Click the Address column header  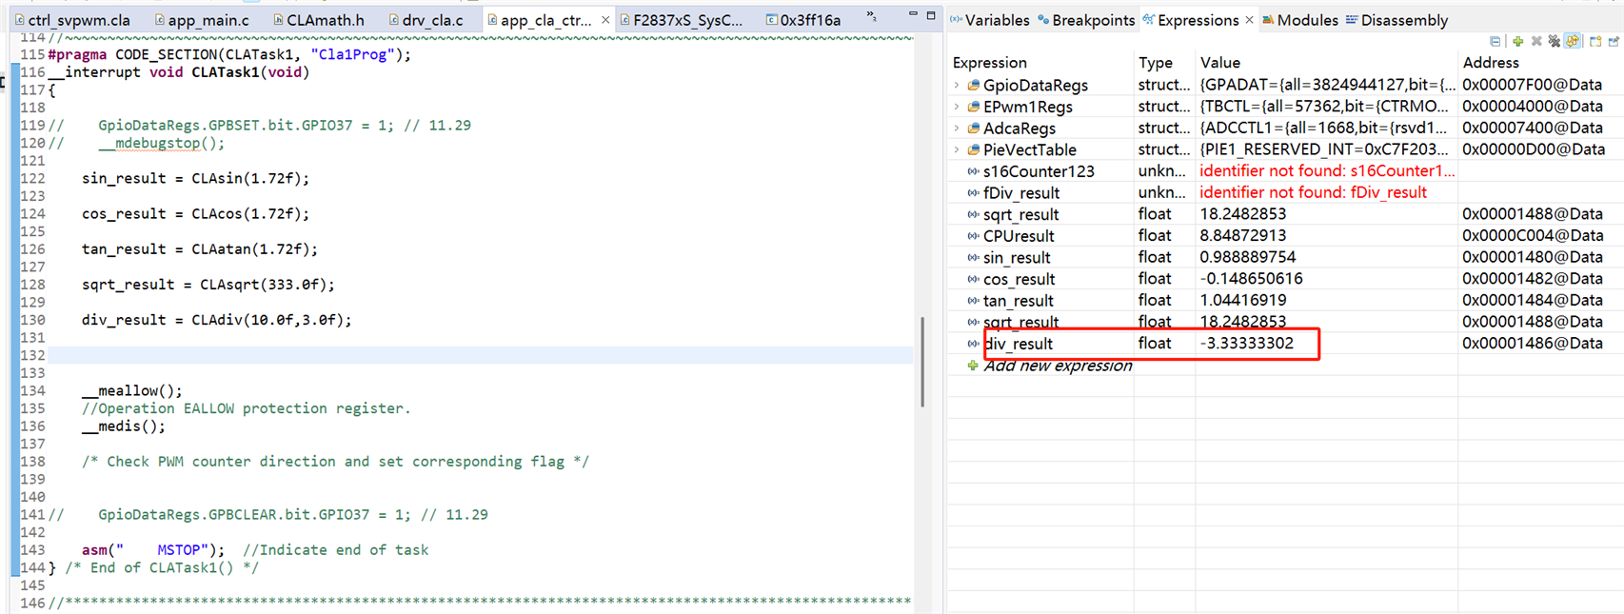coord(1491,63)
